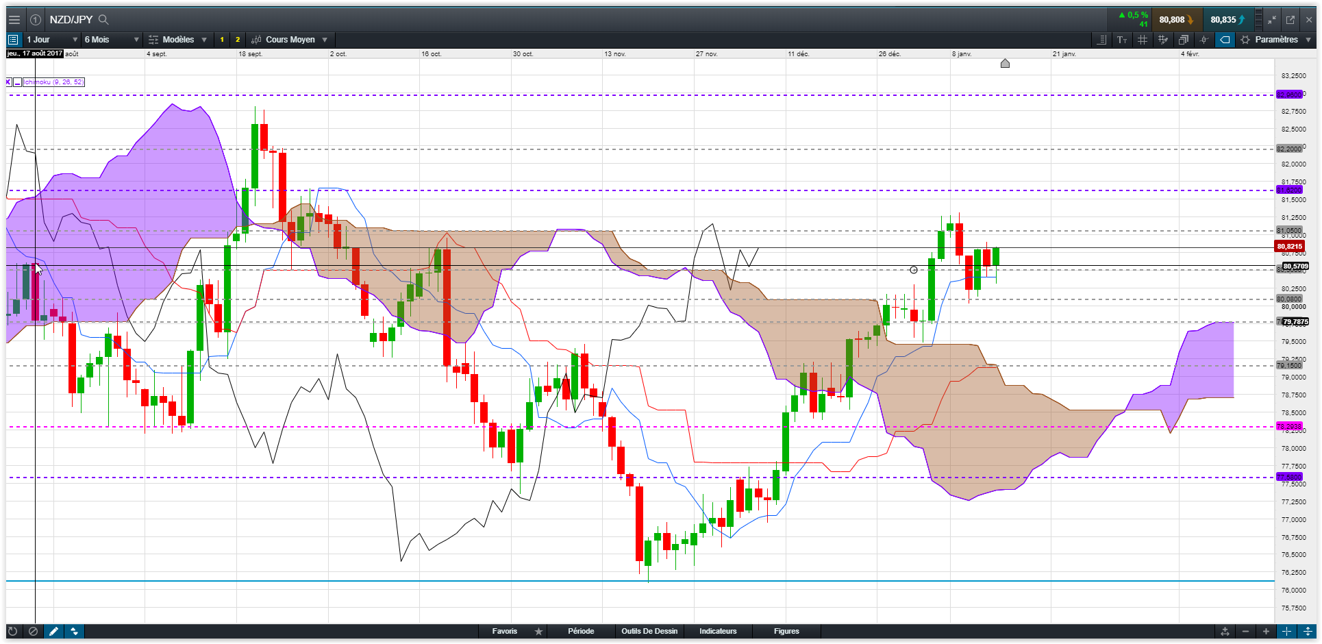
Task: Open the Période menu
Action: 581,631
